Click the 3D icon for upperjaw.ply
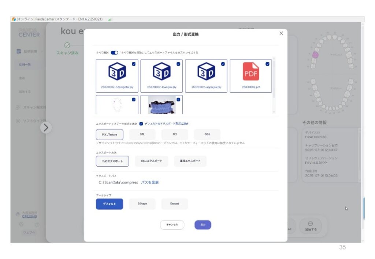 (206, 72)
